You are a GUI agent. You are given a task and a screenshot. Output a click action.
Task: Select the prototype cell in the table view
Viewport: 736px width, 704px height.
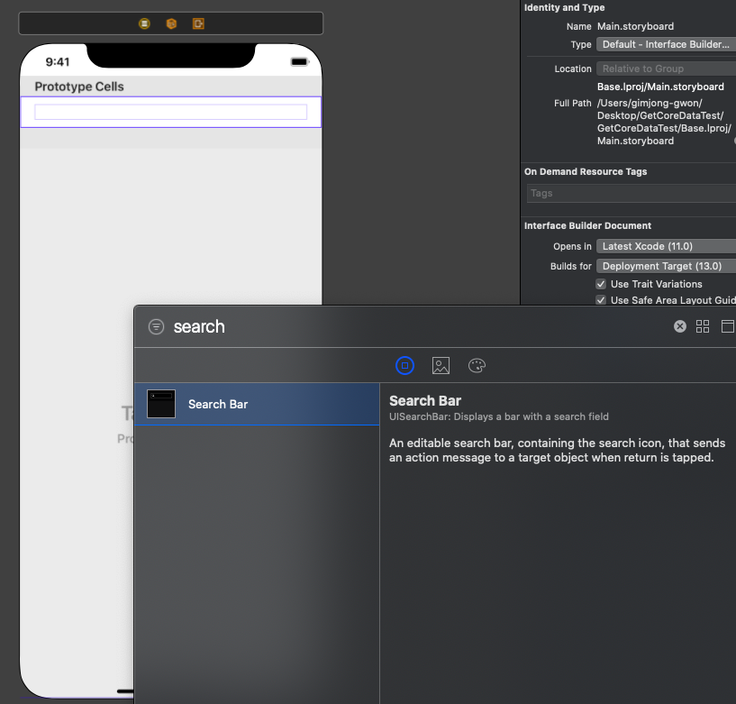pyautogui.click(x=171, y=112)
